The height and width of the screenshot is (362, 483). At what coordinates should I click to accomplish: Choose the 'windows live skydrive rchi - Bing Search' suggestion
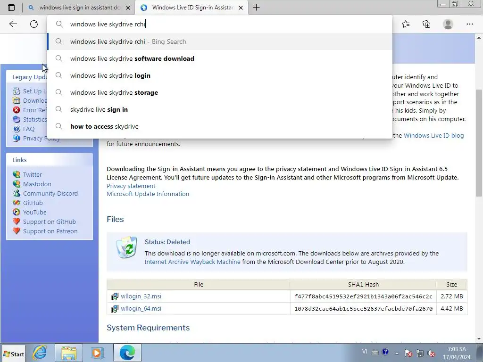(220, 41)
